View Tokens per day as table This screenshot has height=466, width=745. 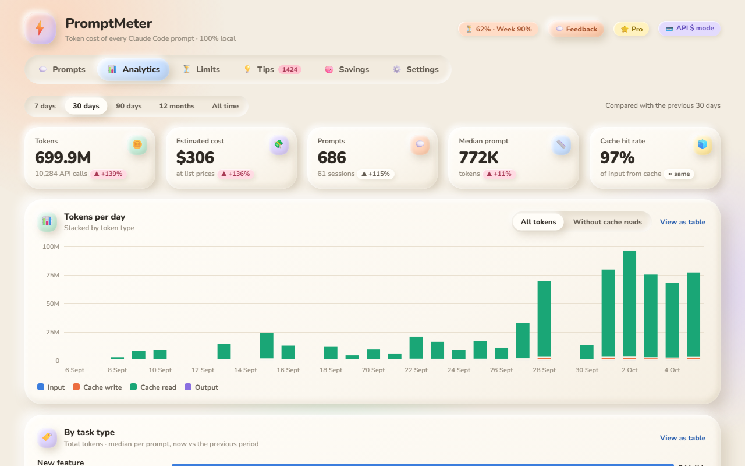(683, 222)
